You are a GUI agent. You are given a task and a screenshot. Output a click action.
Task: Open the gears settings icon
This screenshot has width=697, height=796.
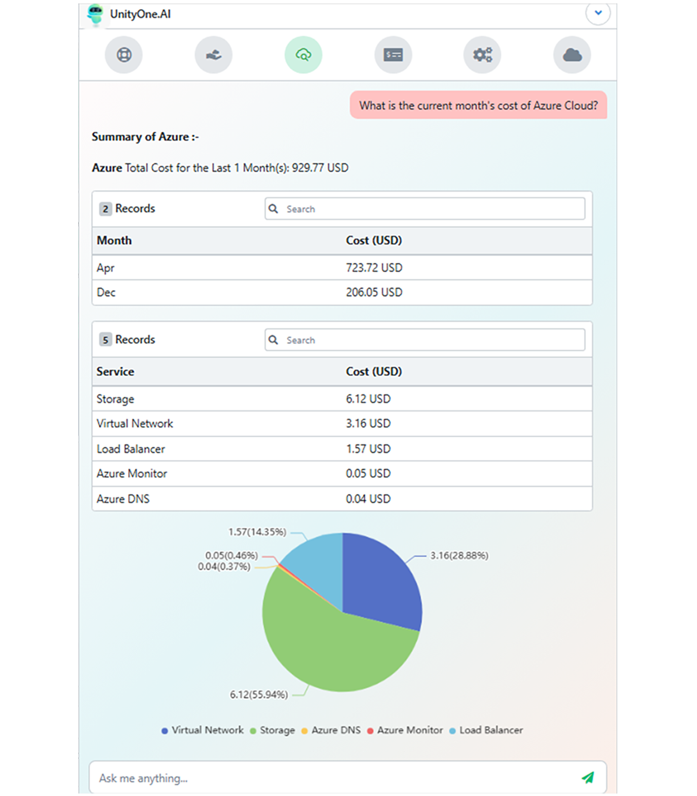(482, 55)
